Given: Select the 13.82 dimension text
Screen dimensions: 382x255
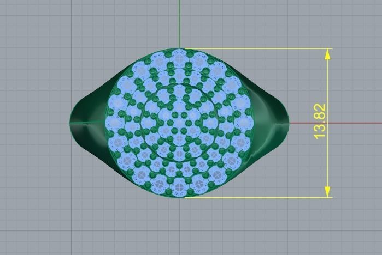Looking at the screenshot, I should pos(320,122).
